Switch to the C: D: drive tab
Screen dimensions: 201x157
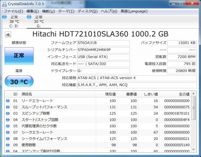click(14, 21)
